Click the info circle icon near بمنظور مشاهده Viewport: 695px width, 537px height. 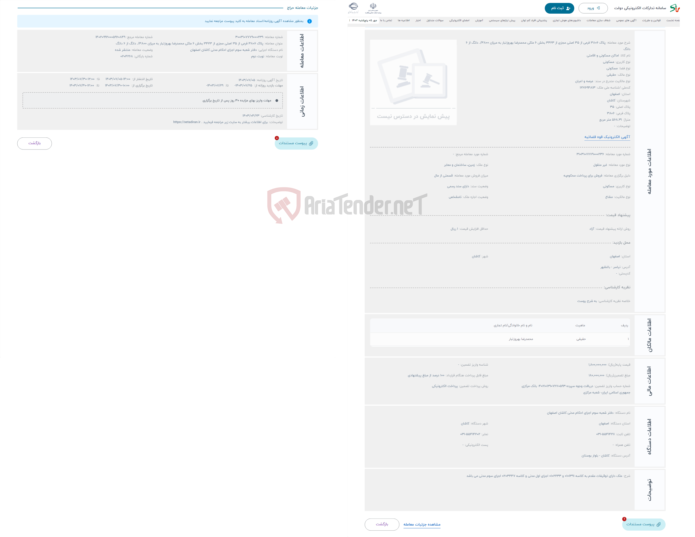click(309, 20)
